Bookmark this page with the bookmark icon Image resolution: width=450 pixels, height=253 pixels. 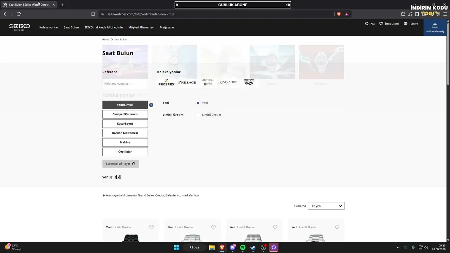pyautogui.click(x=93, y=14)
